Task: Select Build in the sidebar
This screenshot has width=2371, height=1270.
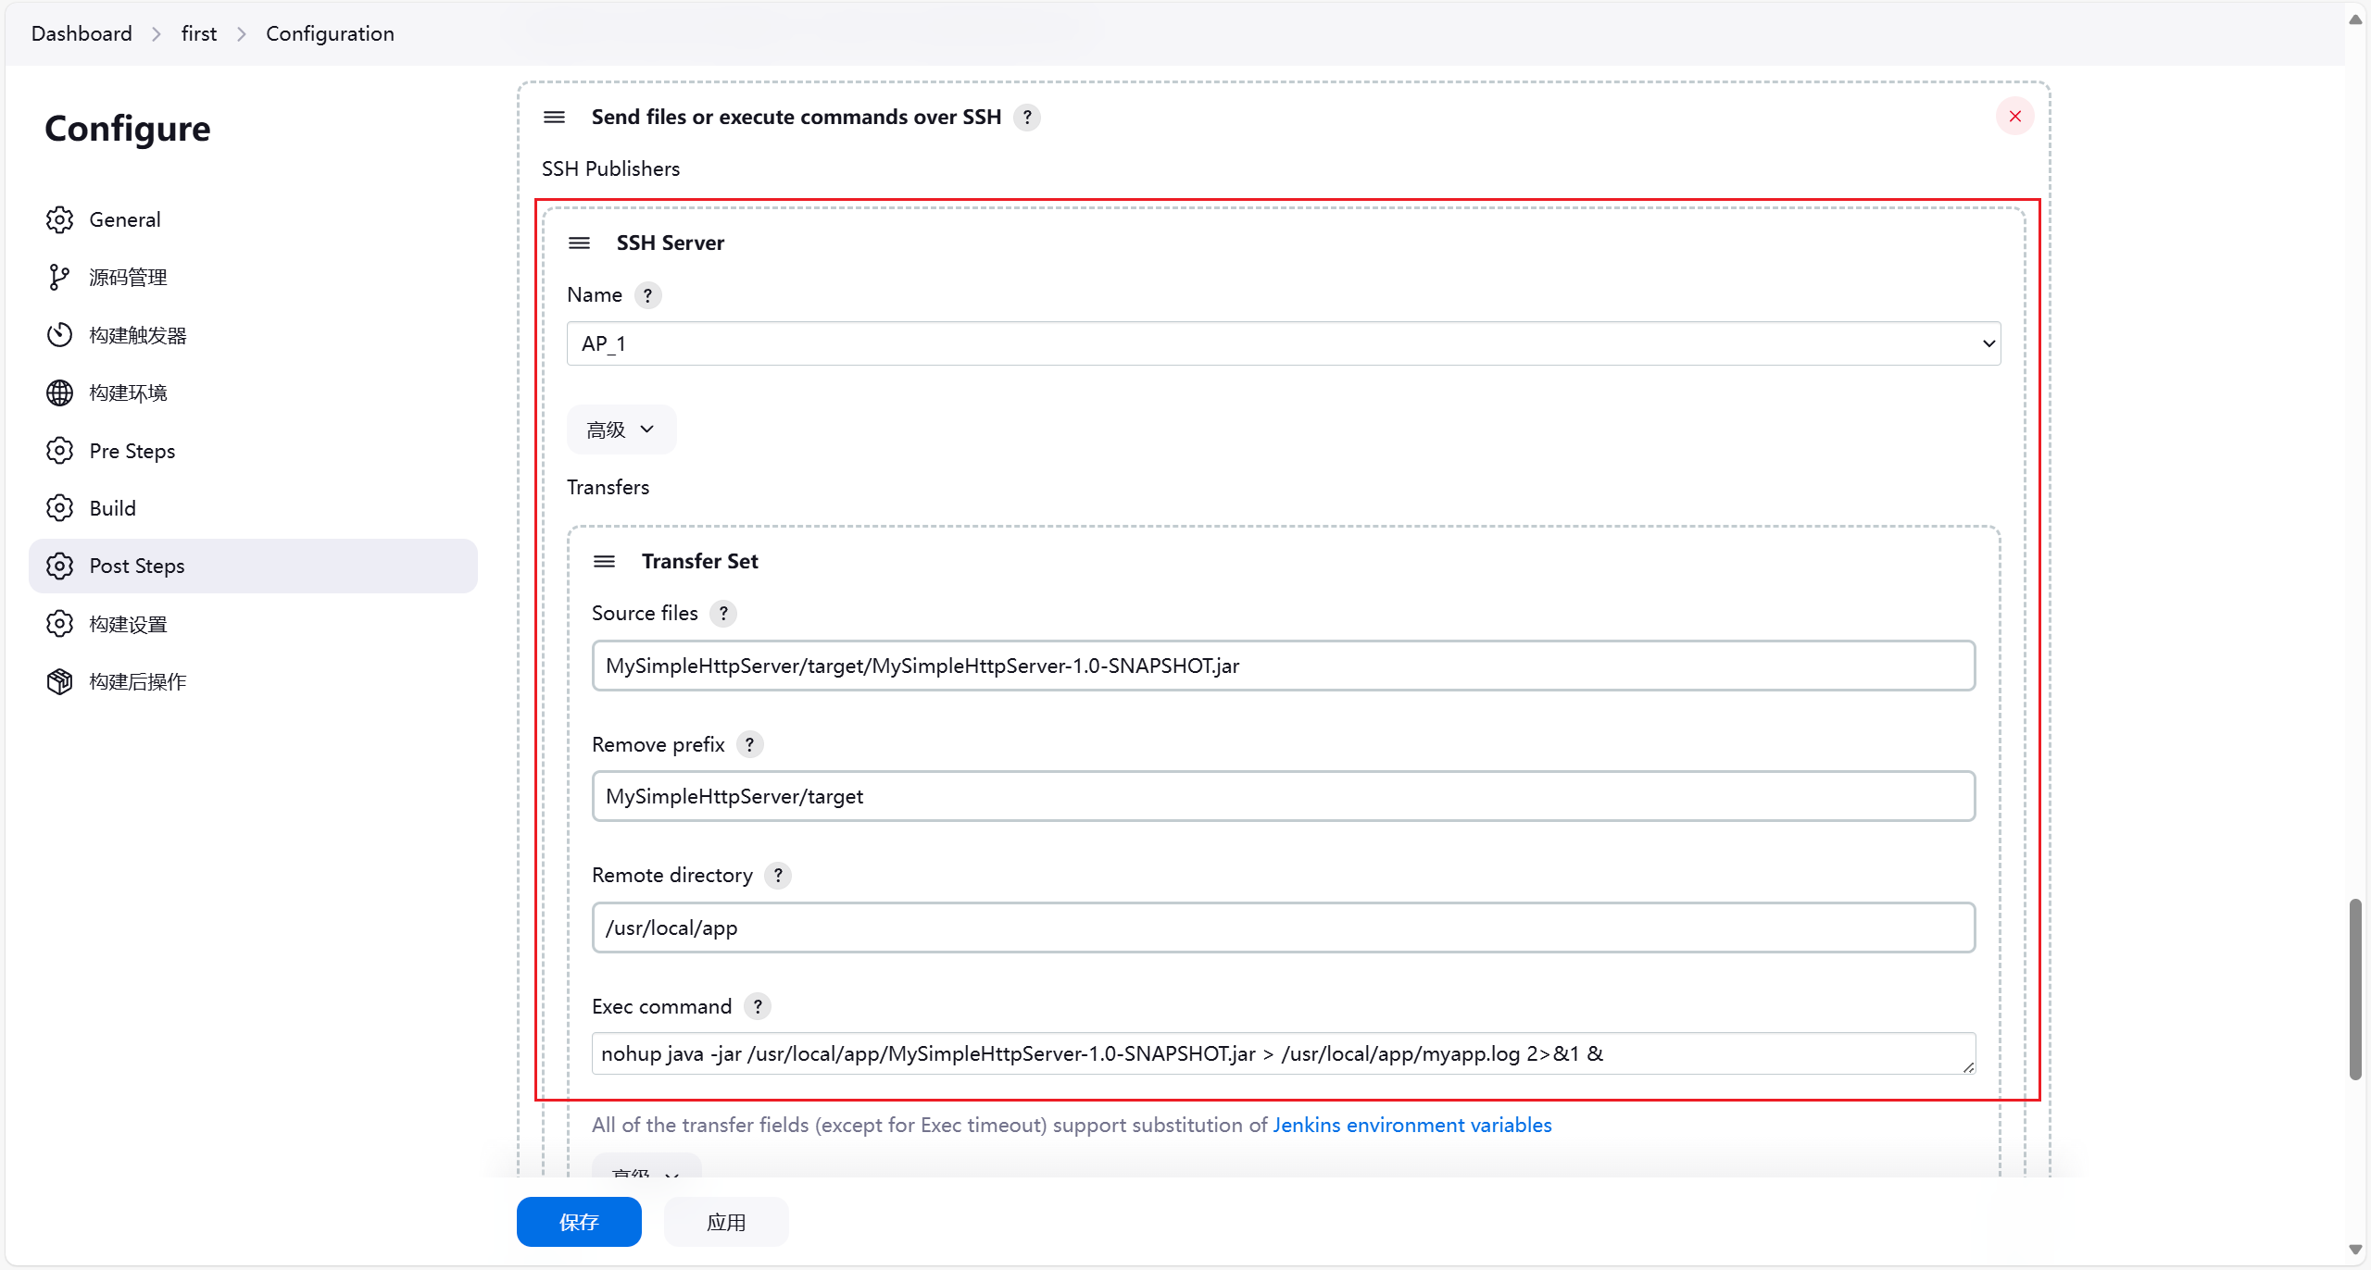Action: [112, 508]
